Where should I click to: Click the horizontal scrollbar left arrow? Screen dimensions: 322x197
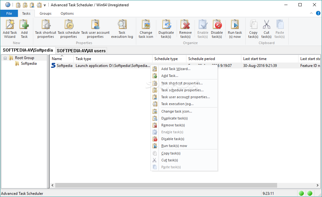52,185
